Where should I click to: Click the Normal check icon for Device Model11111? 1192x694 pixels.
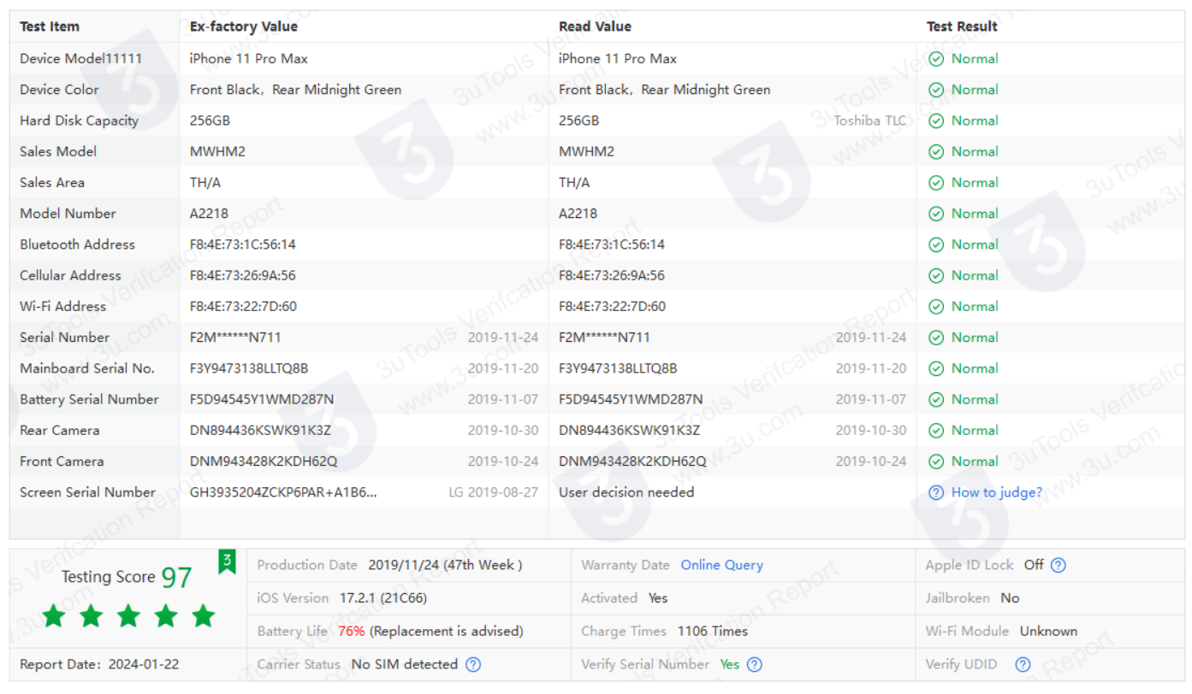pos(936,59)
